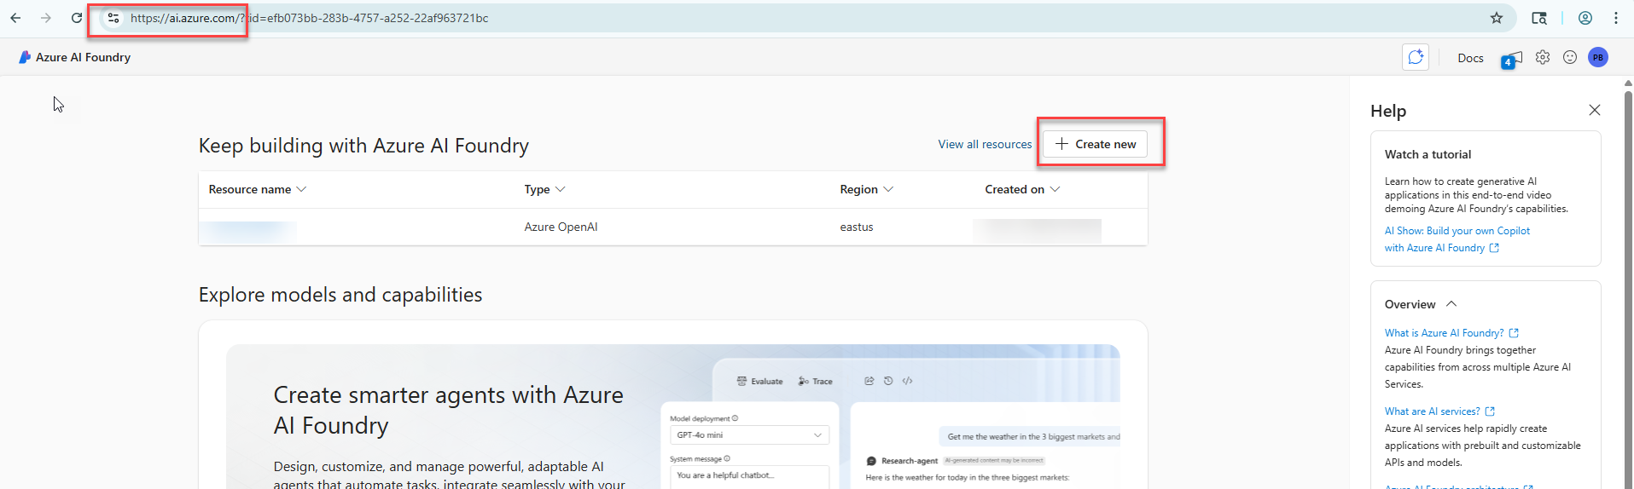Click Explore models and capabilities heading
1634x489 pixels.
point(340,295)
